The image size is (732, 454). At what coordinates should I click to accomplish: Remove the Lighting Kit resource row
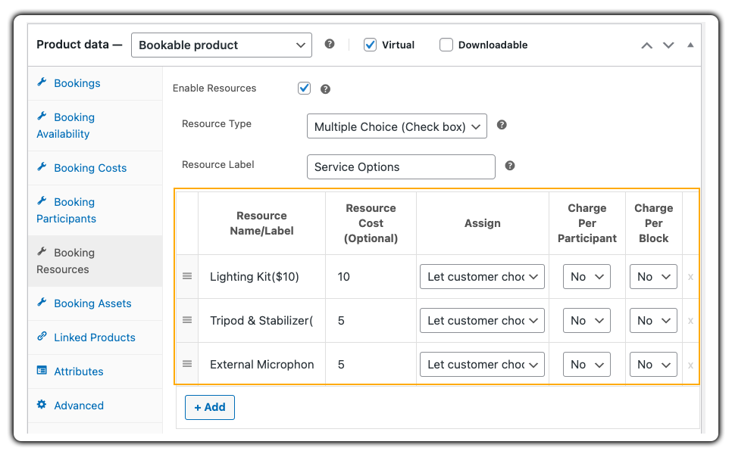pyautogui.click(x=690, y=277)
